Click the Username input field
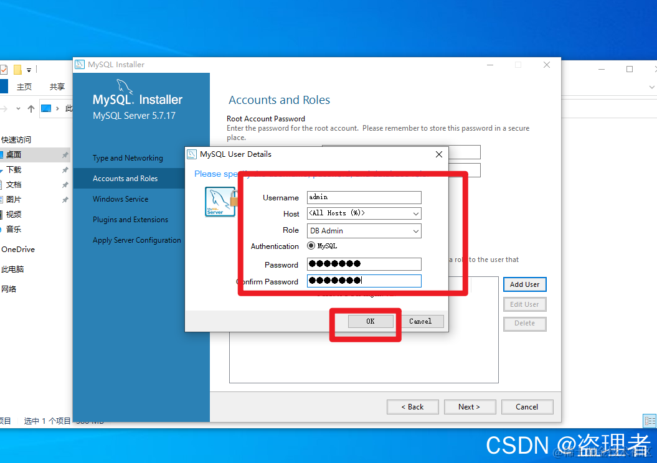 click(364, 197)
